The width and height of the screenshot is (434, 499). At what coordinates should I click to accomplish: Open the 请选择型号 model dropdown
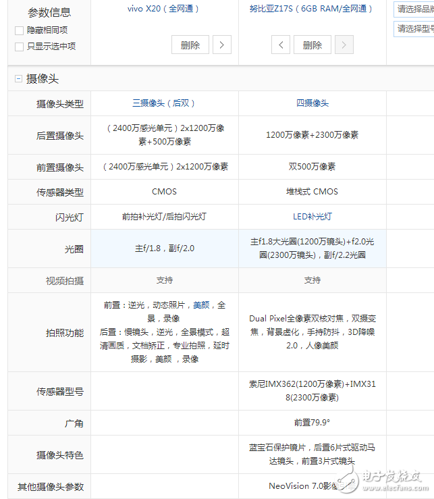(414, 29)
